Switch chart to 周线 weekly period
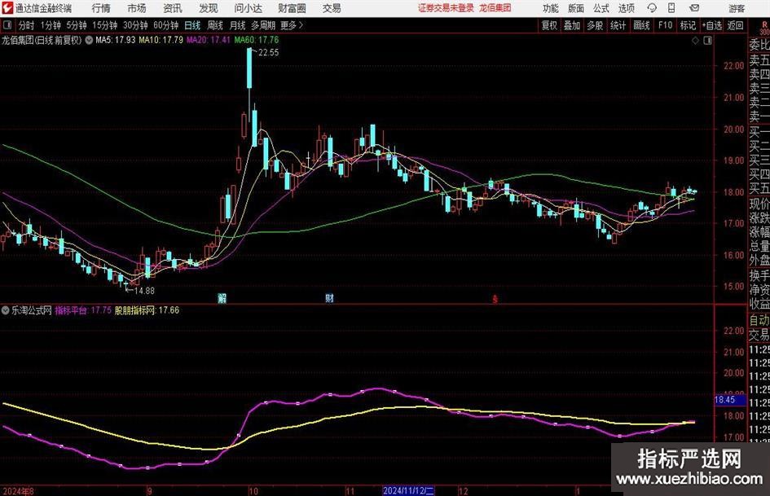This screenshot has width=770, height=496. 215,25
